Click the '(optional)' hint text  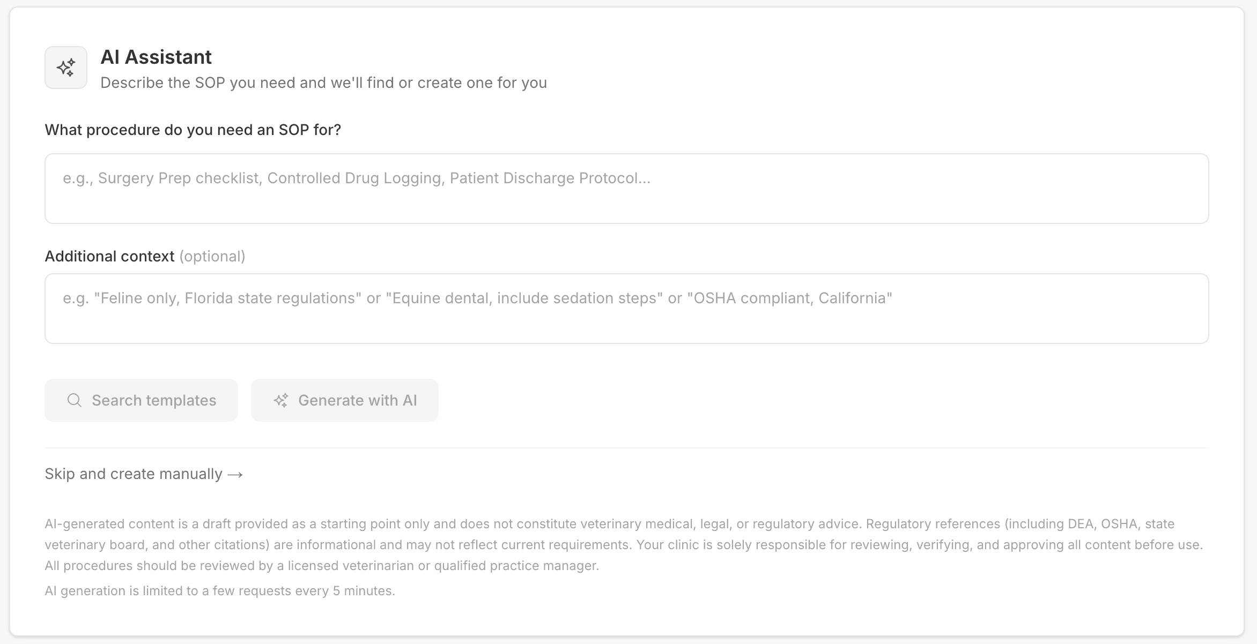pyautogui.click(x=212, y=256)
